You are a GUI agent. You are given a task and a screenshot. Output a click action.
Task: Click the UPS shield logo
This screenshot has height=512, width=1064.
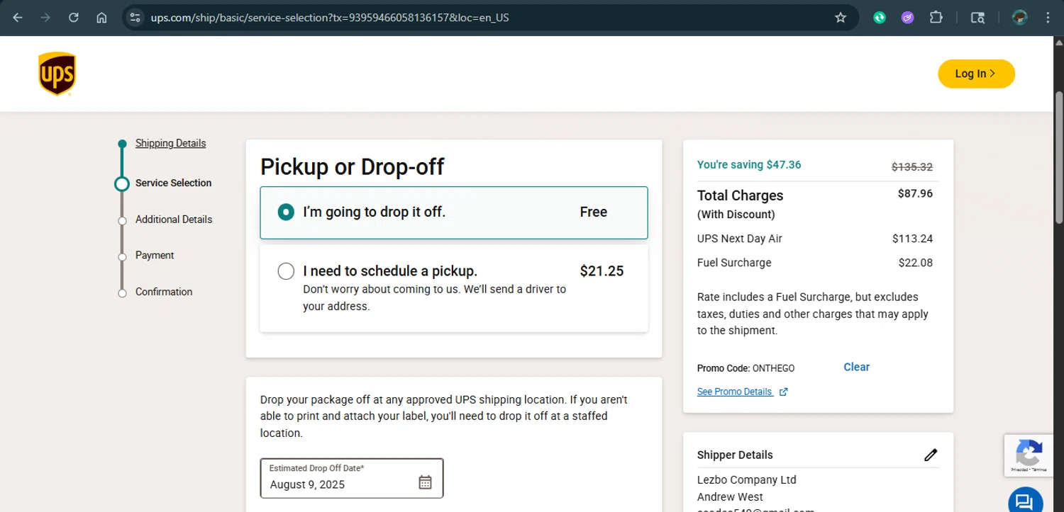click(x=57, y=74)
